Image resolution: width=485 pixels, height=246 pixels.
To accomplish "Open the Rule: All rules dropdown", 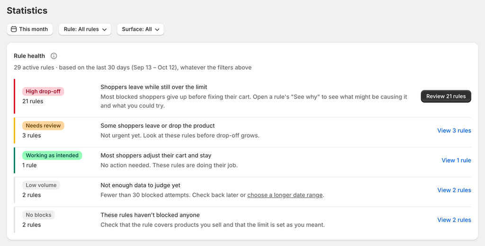I will pyautogui.click(x=85, y=29).
